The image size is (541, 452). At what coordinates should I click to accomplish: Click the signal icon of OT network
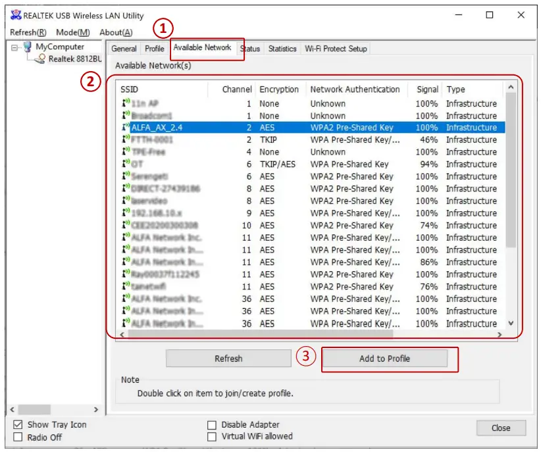[x=126, y=164]
